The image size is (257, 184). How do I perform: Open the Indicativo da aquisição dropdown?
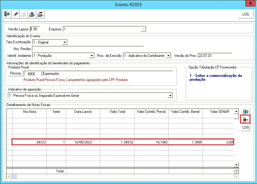coord(170,96)
